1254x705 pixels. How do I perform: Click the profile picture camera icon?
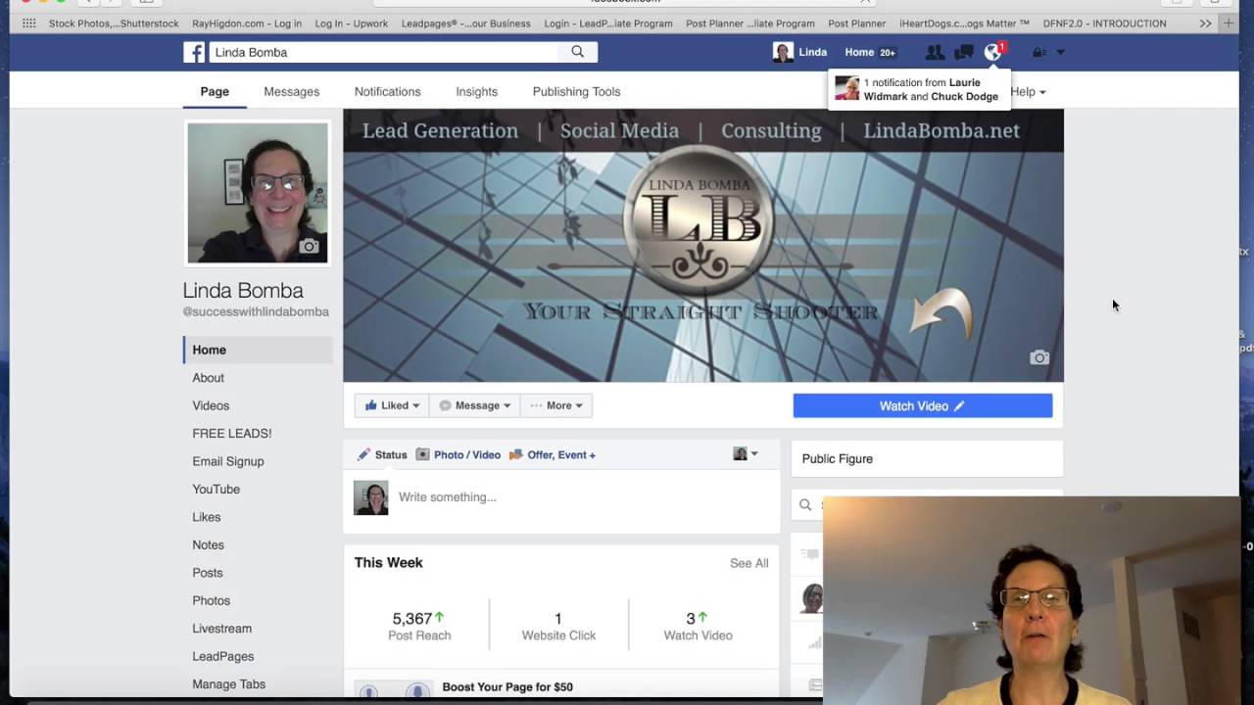pyautogui.click(x=310, y=246)
